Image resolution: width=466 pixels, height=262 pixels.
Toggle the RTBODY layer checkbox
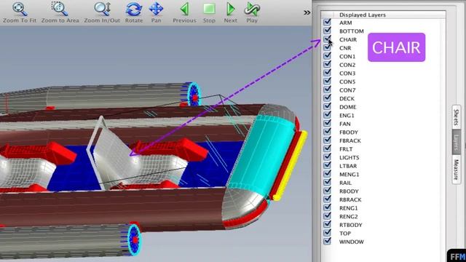[x=327, y=225]
